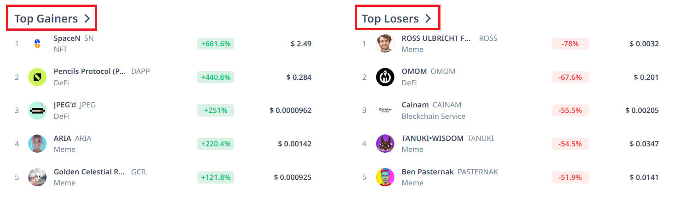Click the JPEG'd price $ 0.0000962
This screenshot has height=201, width=681.
click(x=291, y=111)
